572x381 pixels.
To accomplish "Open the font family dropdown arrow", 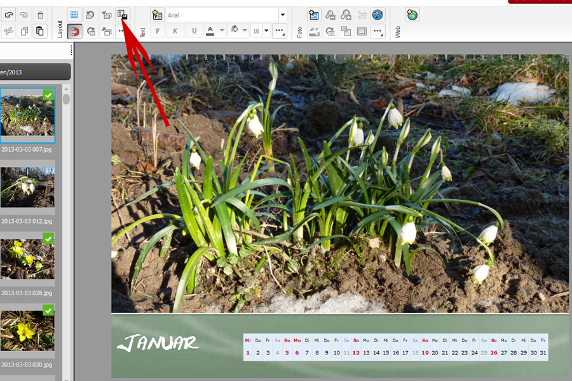I will tap(283, 15).
